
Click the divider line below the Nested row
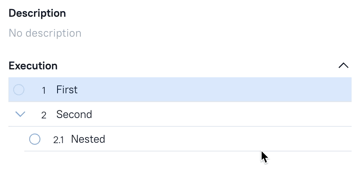point(180,151)
